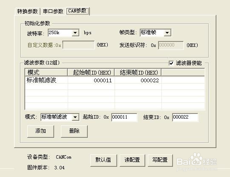Click the 000011 cell in table
The image size is (230, 177).
(x=91, y=80)
